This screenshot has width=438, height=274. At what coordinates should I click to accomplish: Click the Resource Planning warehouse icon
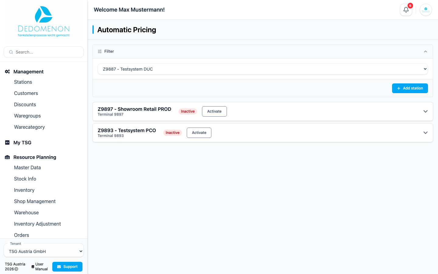(7, 157)
